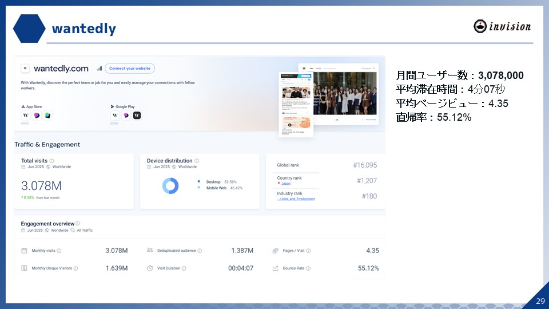
Task: Click the Japan country rank link
Action: 286,183
